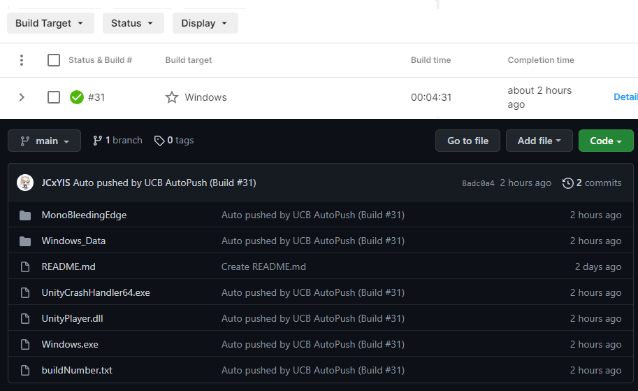638x391 pixels.
Task: Click the Windows_Data folder icon
Action: 25,241
